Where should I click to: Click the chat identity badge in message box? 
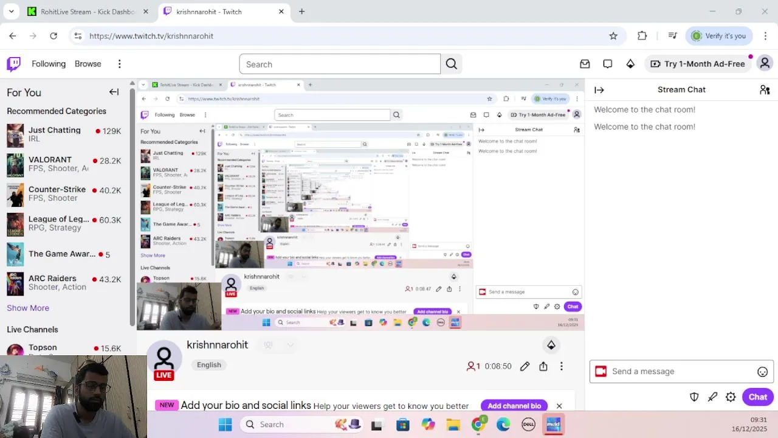pos(601,371)
